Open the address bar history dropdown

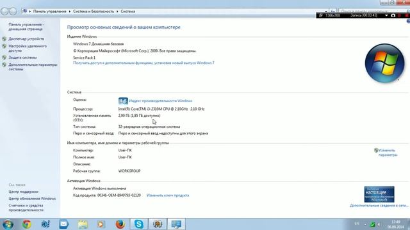coord(326,11)
